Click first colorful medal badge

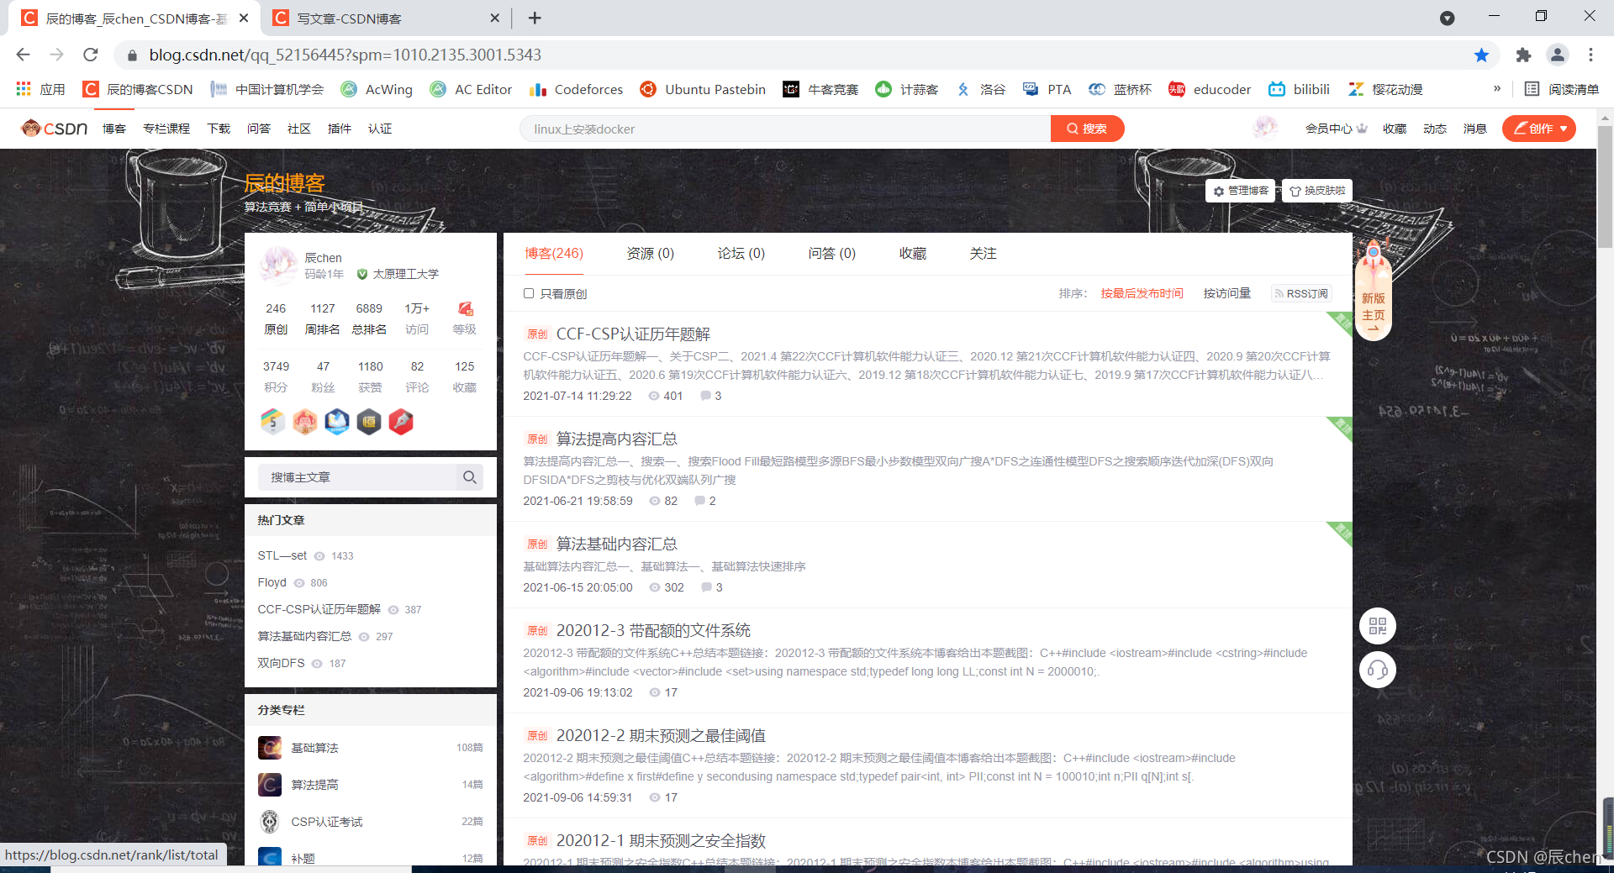tap(272, 421)
